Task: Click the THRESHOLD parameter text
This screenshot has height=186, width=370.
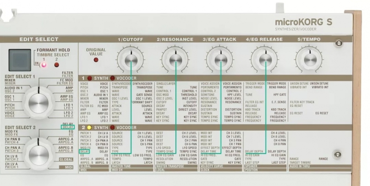Action: 189,95
